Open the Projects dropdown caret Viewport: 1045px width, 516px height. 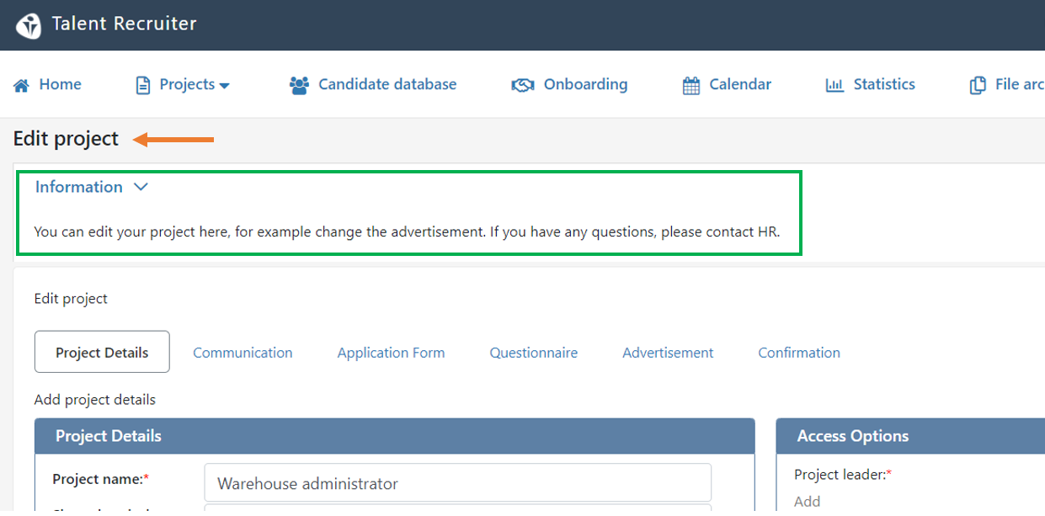coord(224,85)
